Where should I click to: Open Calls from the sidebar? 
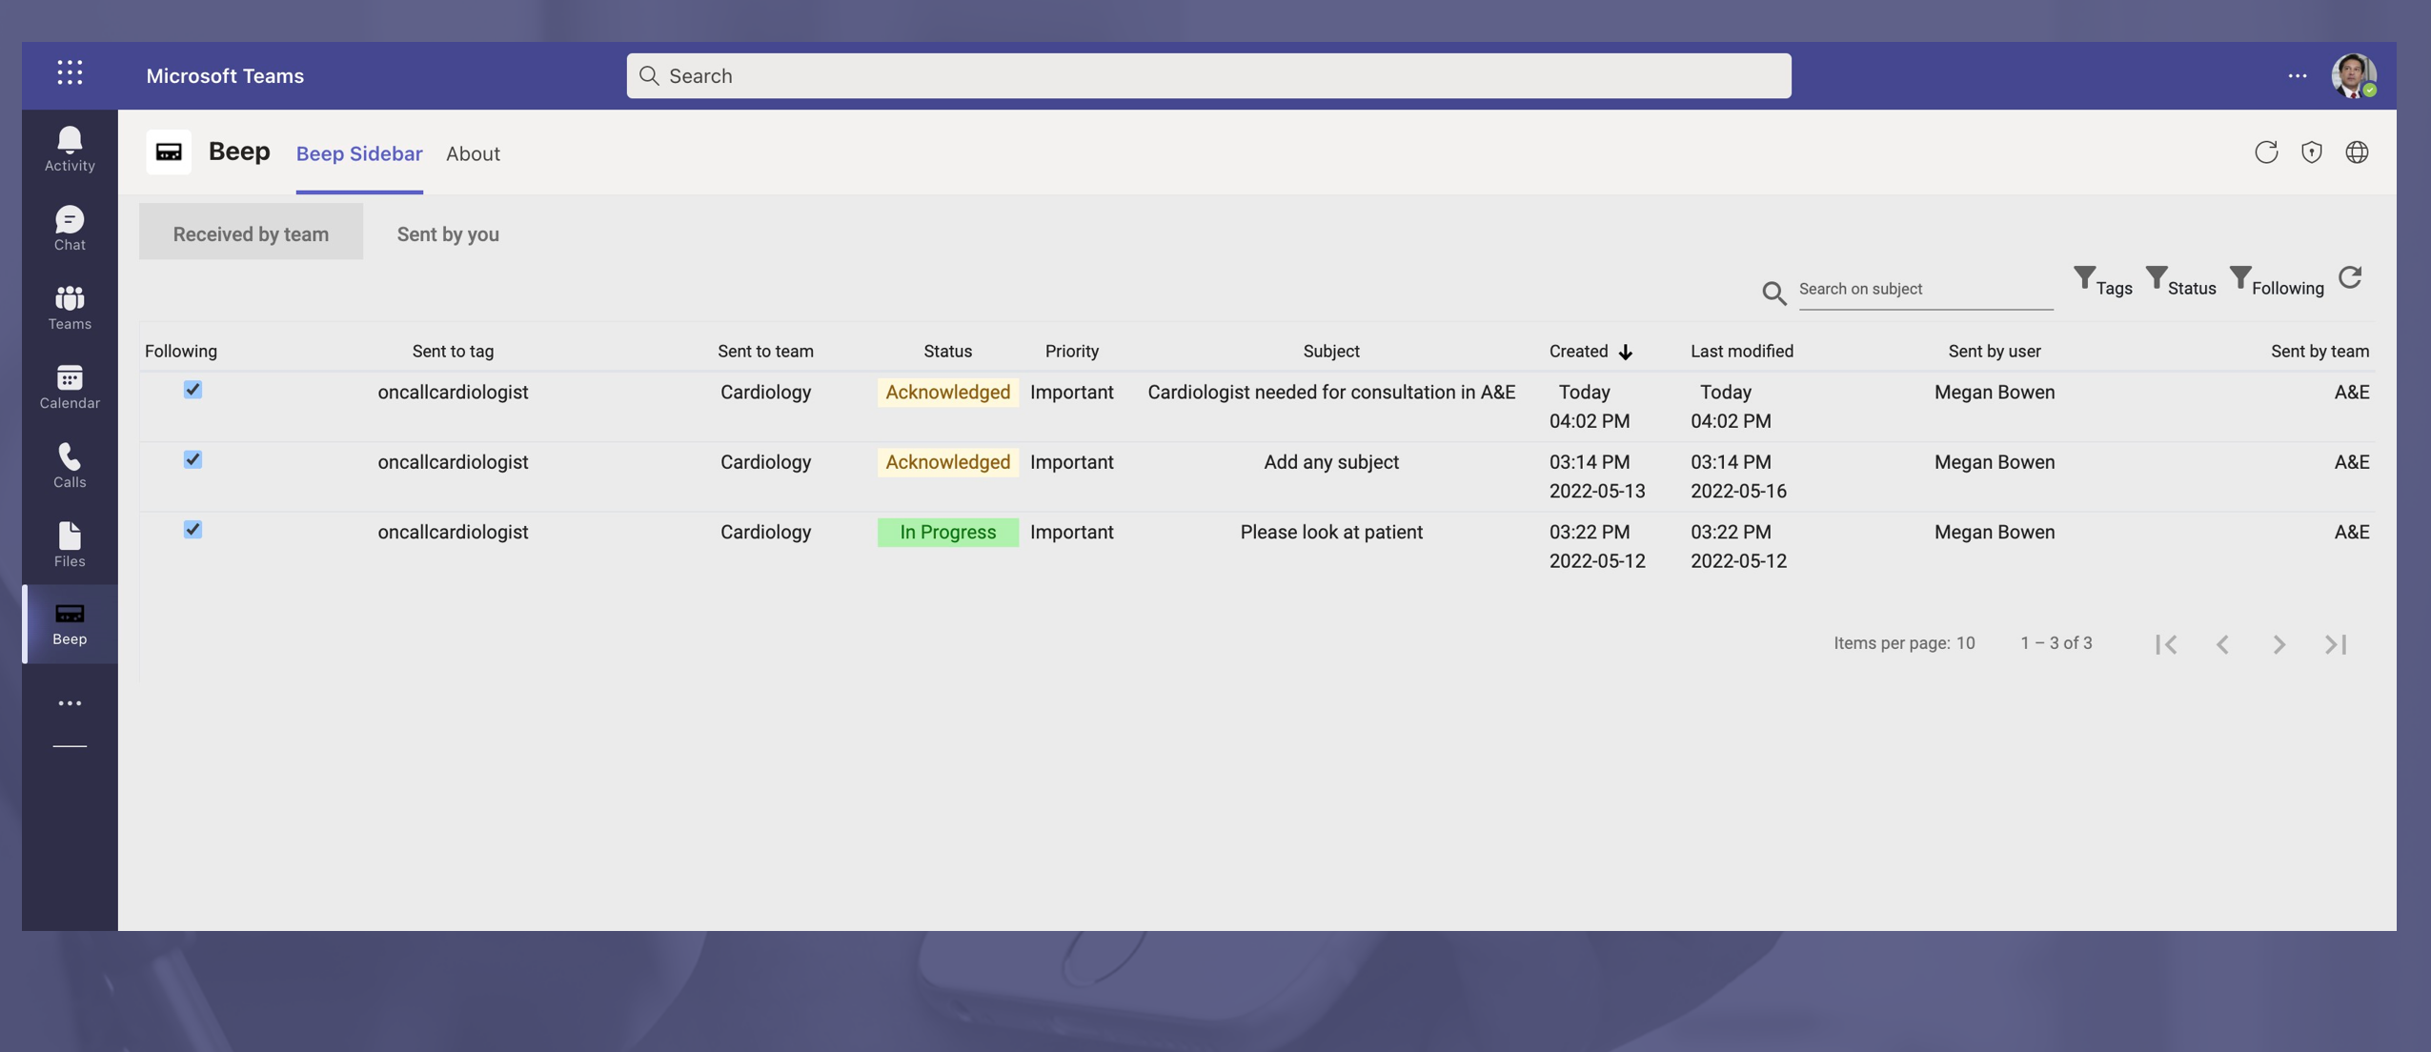click(70, 465)
